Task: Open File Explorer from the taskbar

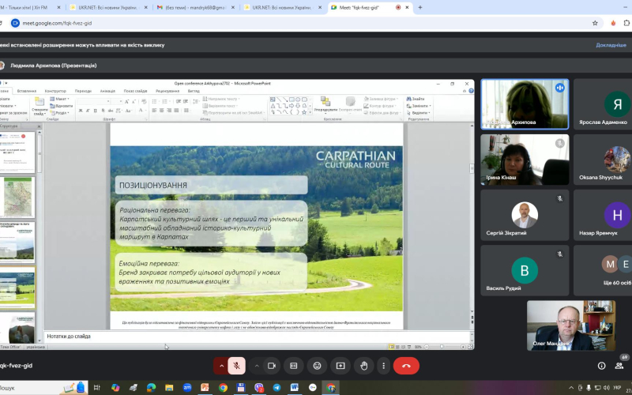Action: pyautogui.click(x=169, y=388)
